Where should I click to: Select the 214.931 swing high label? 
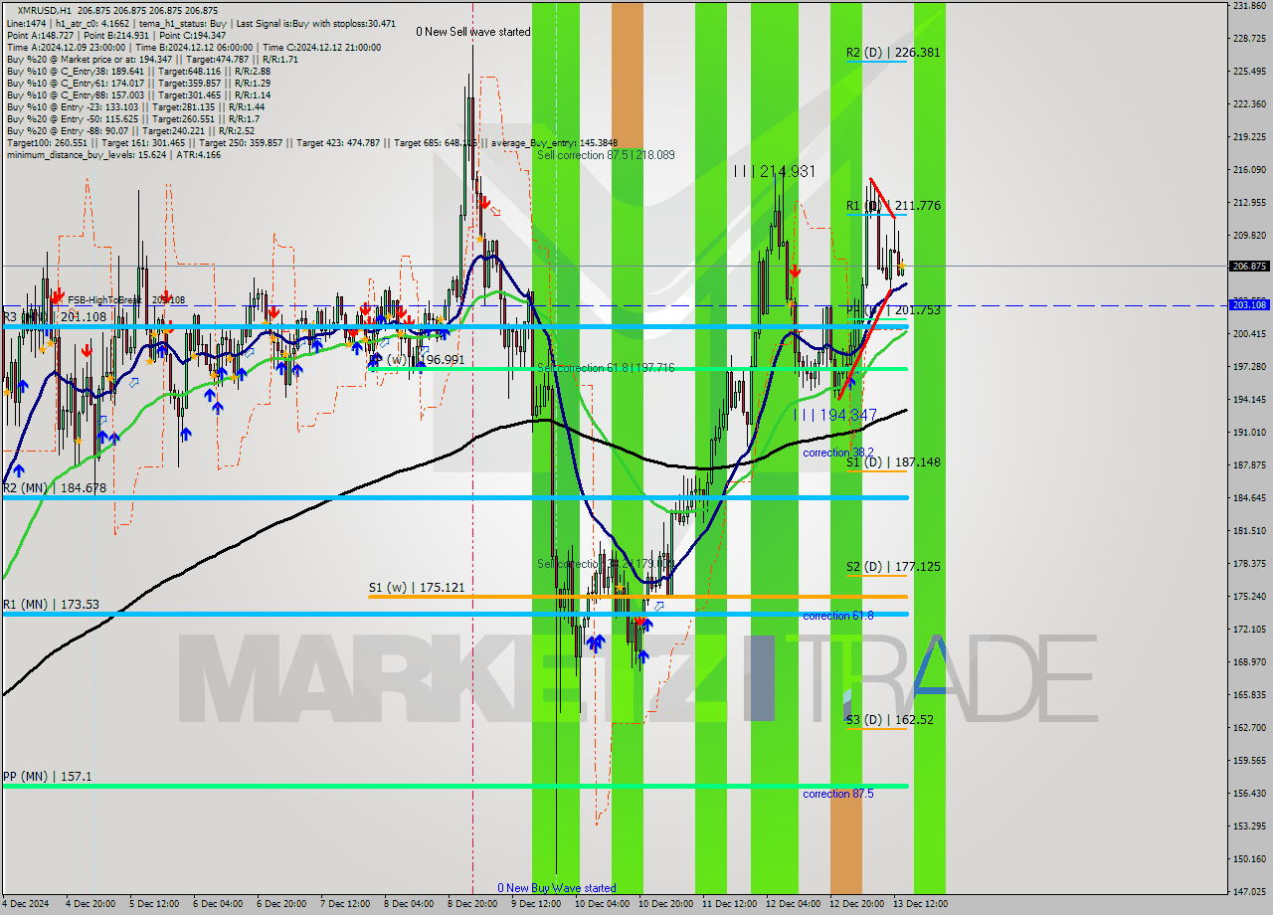point(775,171)
